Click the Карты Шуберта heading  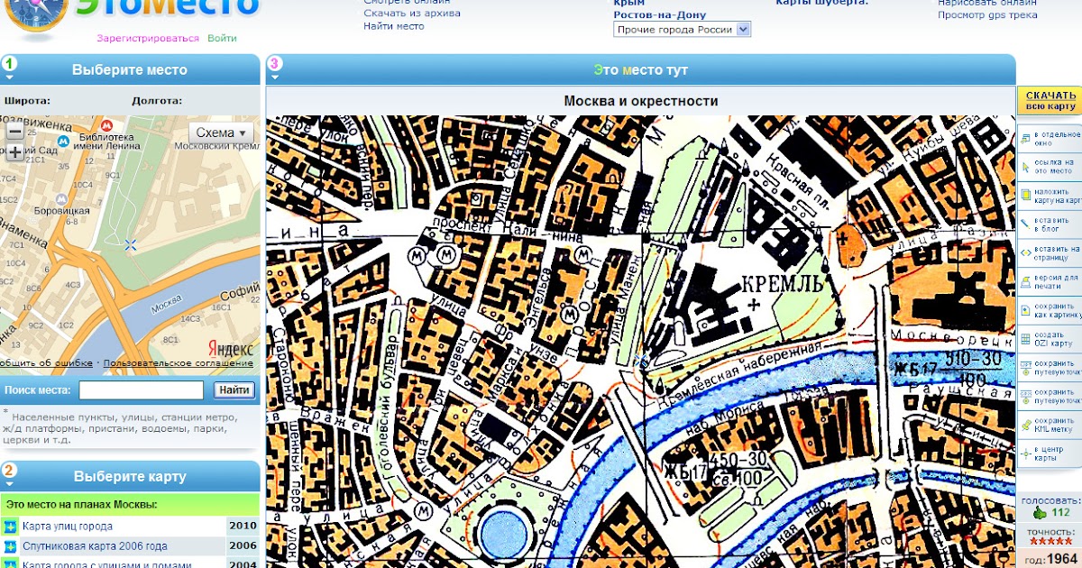tap(821, 3)
